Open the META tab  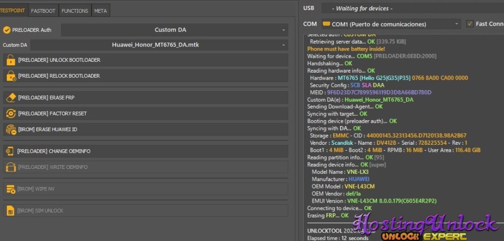[x=100, y=10]
